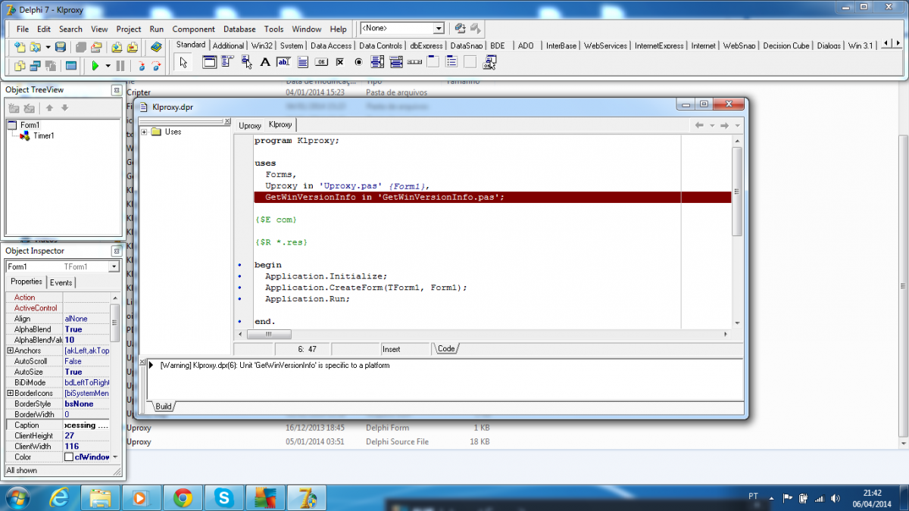Open the Color property dropdown arrow

pos(115,456)
